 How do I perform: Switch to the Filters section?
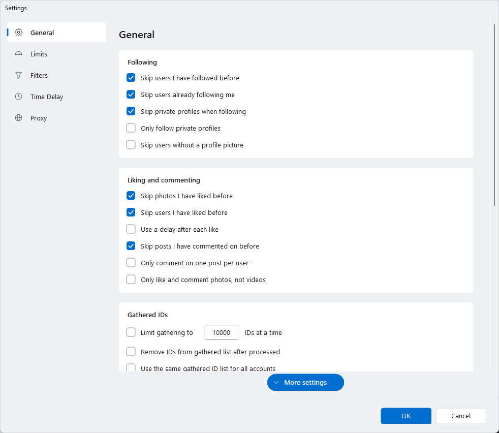tap(56, 75)
